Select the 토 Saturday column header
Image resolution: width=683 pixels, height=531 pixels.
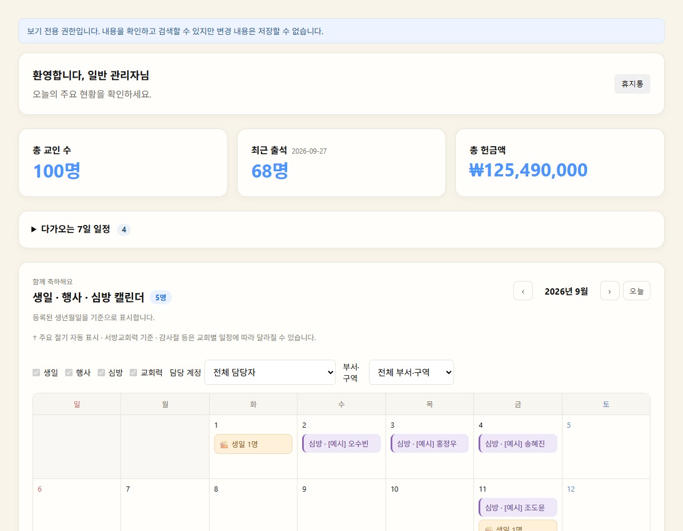[x=606, y=404]
